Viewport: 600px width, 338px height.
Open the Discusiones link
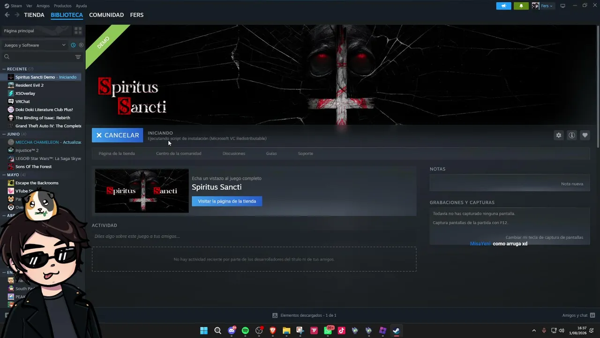(234, 154)
